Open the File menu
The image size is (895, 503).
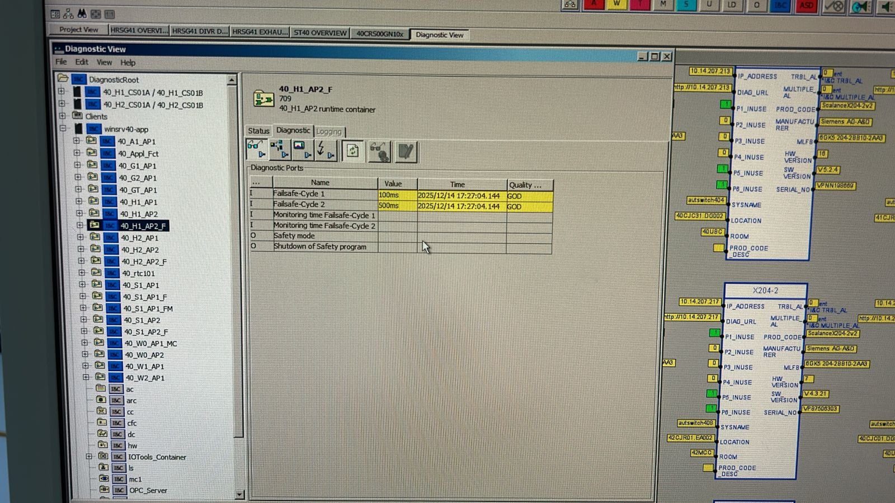[x=61, y=61]
